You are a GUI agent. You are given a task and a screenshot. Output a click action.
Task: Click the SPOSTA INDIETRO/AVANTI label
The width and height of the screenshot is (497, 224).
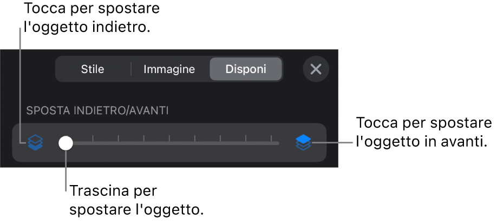click(x=97, y=111)
